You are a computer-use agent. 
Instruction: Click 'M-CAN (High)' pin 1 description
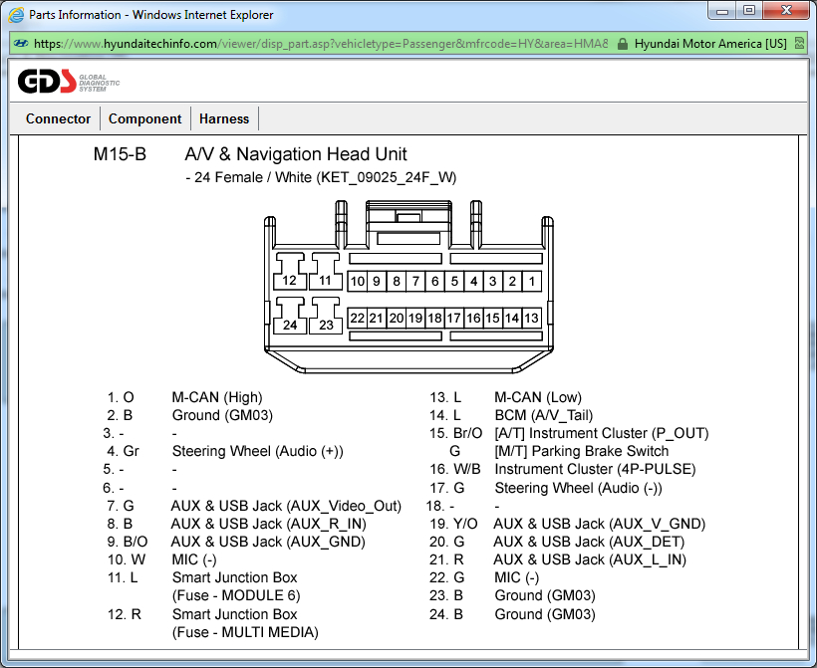point(217,397)
